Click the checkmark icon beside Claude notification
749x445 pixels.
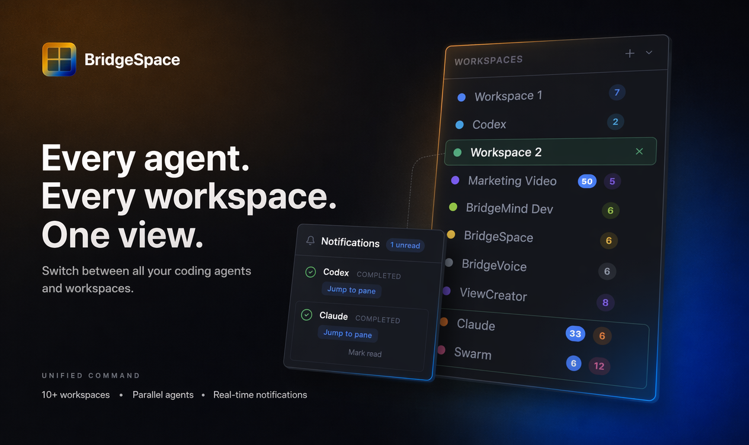306,315
